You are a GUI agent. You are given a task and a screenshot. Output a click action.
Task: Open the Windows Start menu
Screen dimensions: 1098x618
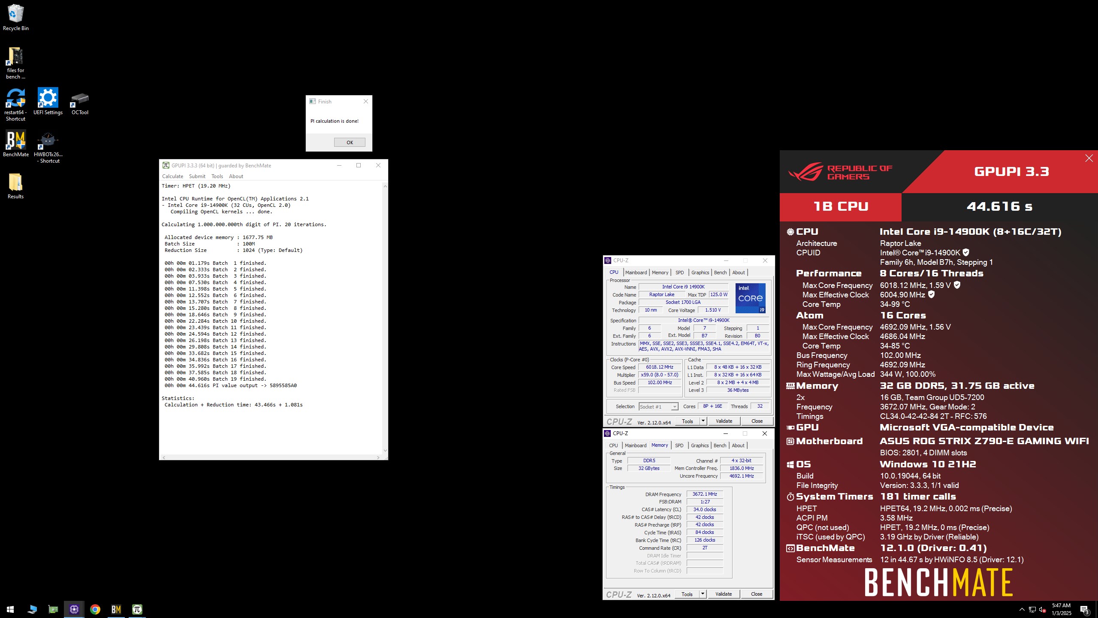click(x=10, y=609)
